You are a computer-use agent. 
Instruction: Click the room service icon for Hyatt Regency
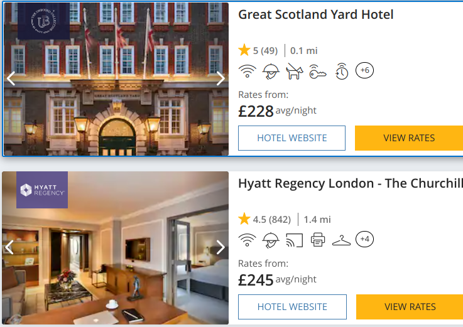pos(271,240)
